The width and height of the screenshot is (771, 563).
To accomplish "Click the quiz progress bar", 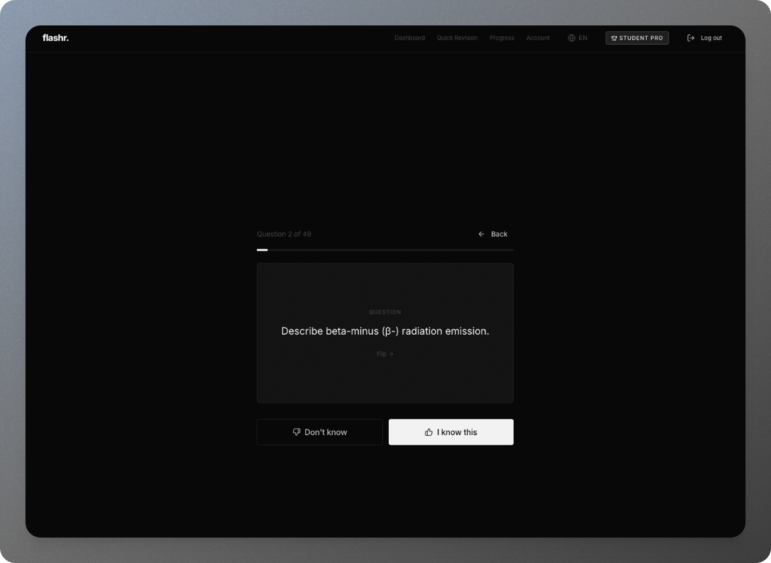I will [x=385, y=249].
